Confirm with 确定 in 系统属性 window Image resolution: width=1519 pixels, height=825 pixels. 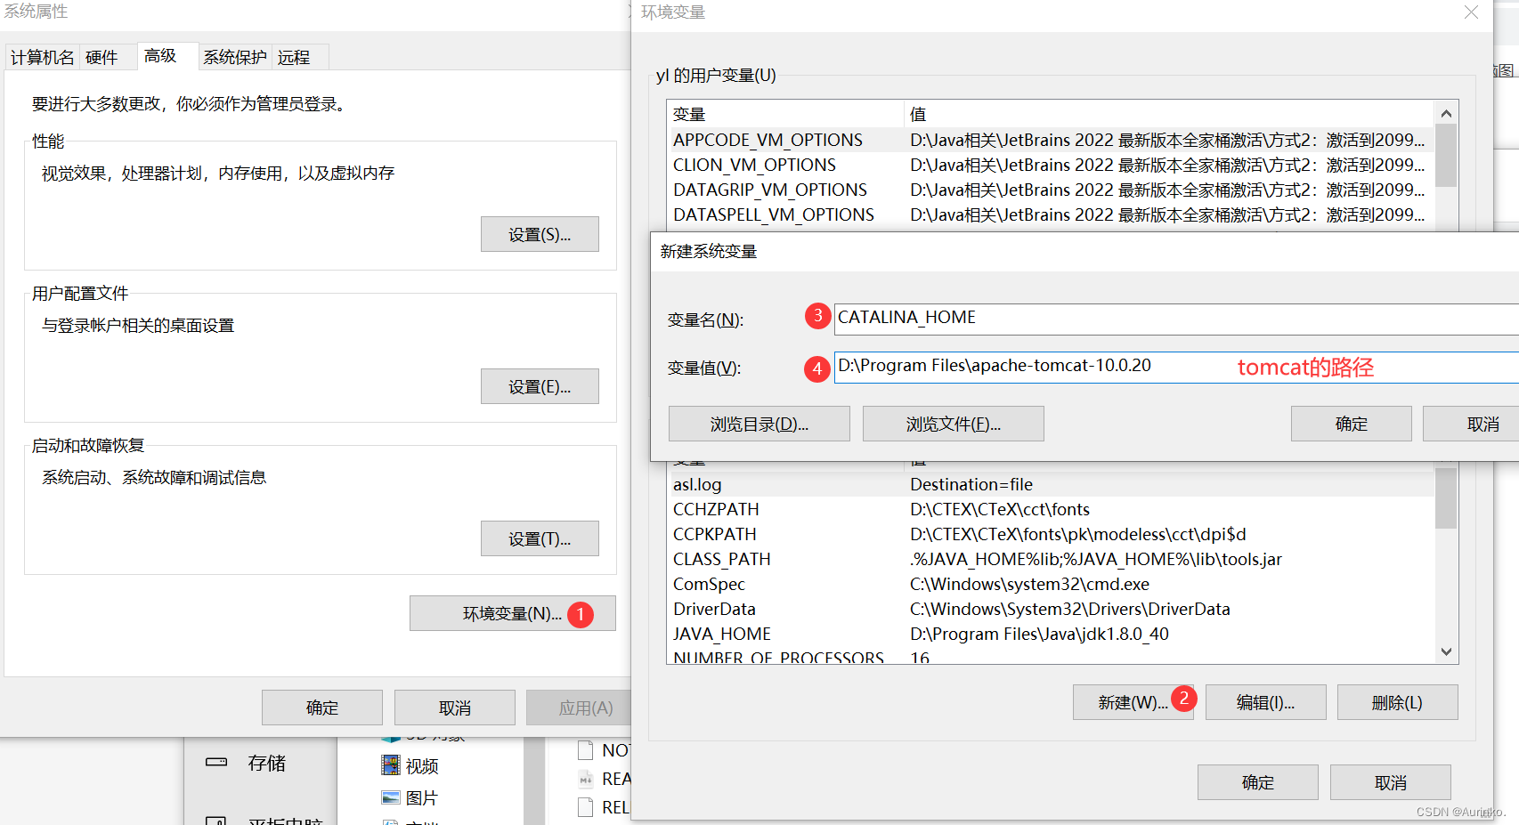click(322, 708)
